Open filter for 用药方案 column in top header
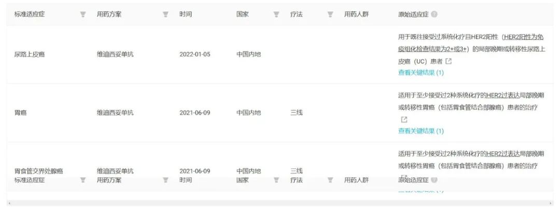Screen dimensions: 560x211 point(165,15)
